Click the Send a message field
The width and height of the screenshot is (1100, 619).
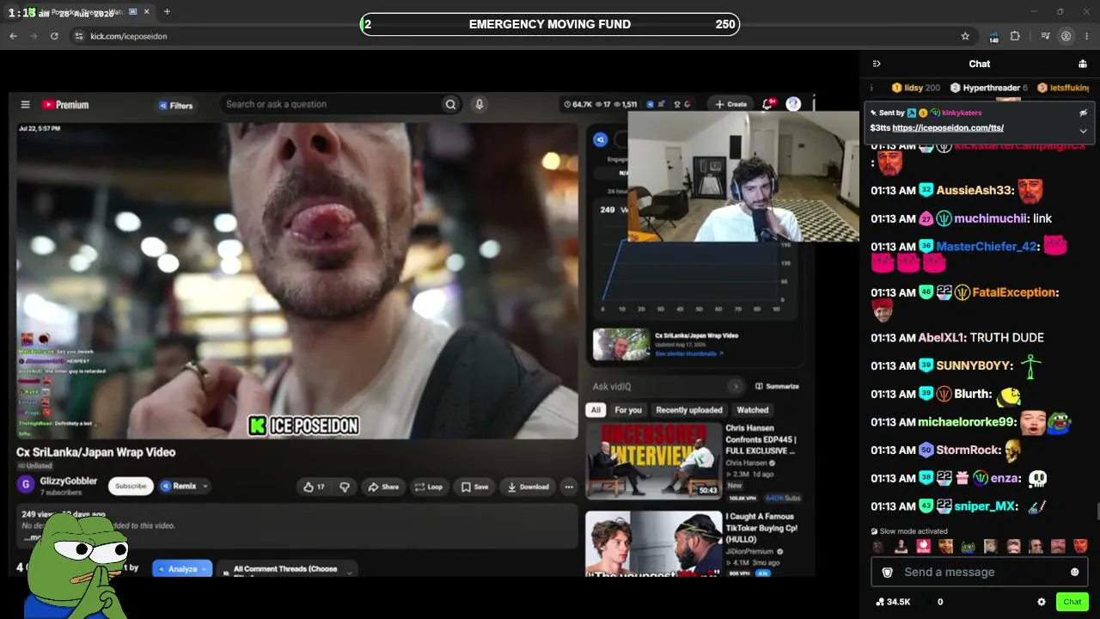pos(980,572)
